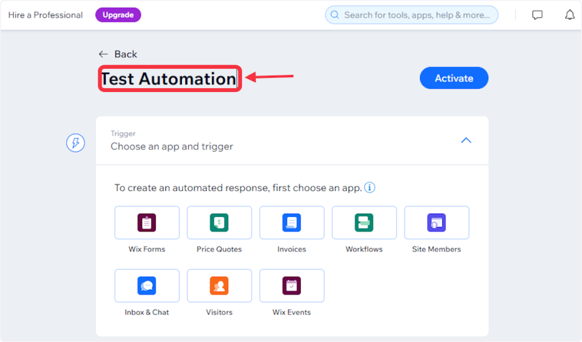Viewport: 582px width, 342px height.
Task: Open the chat messages icon
Action: point(537,15)
